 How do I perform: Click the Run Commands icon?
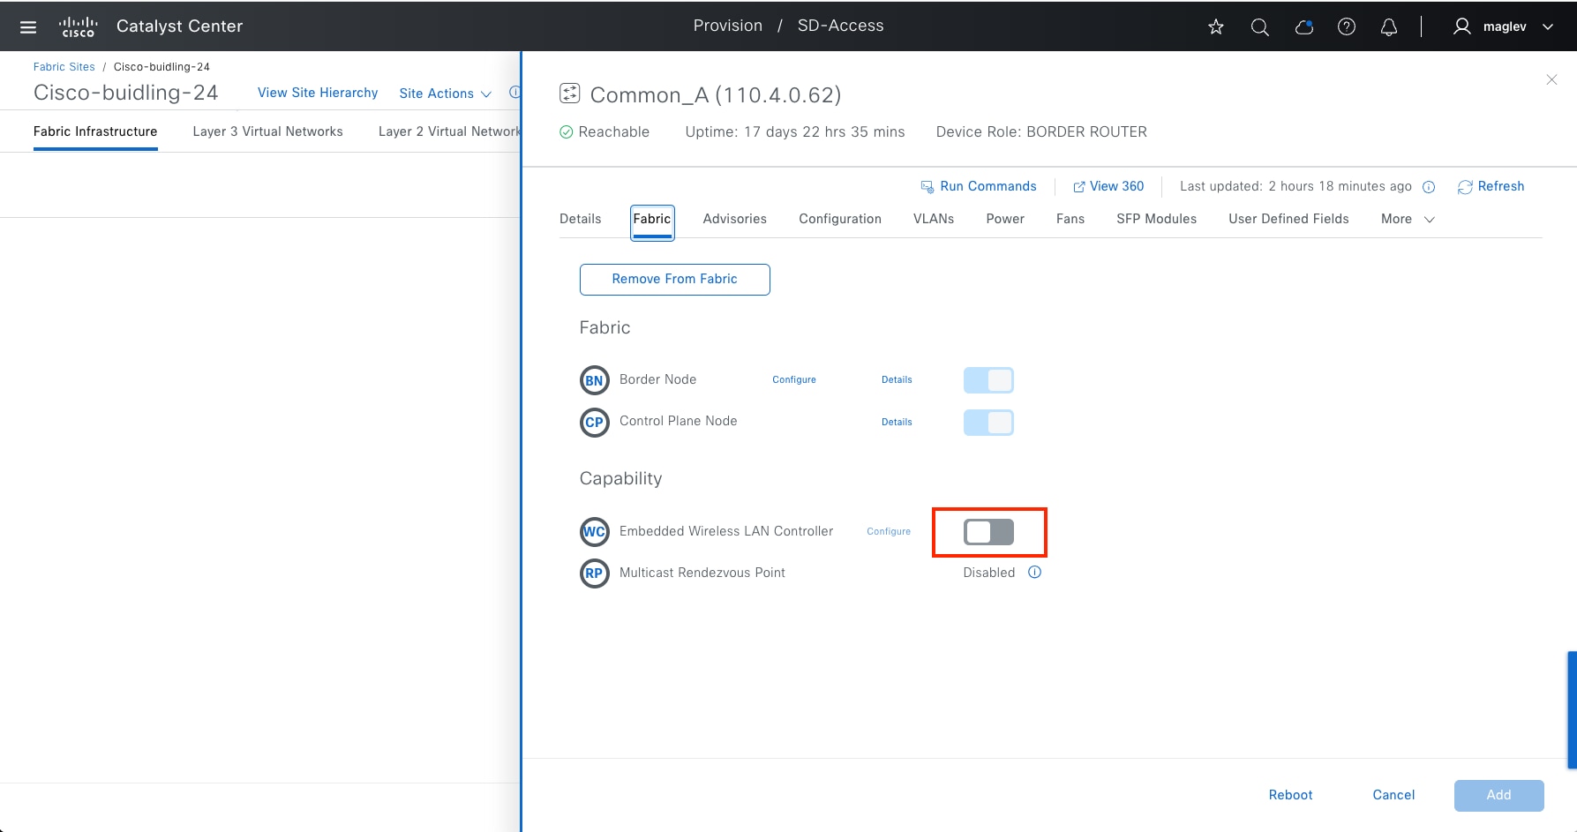(927, 187)
